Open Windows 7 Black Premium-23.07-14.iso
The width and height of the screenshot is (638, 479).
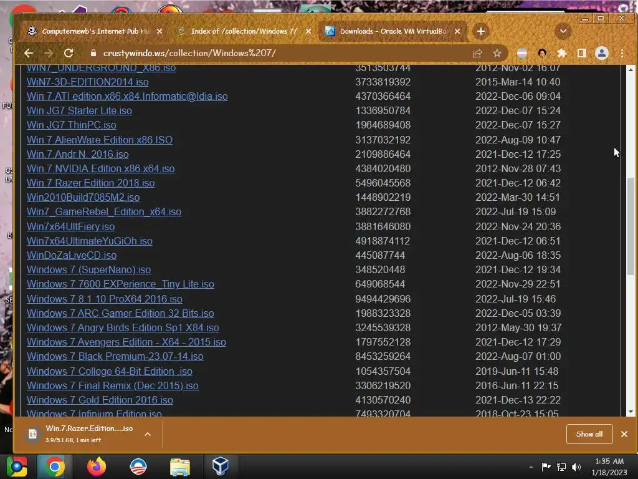115,356
